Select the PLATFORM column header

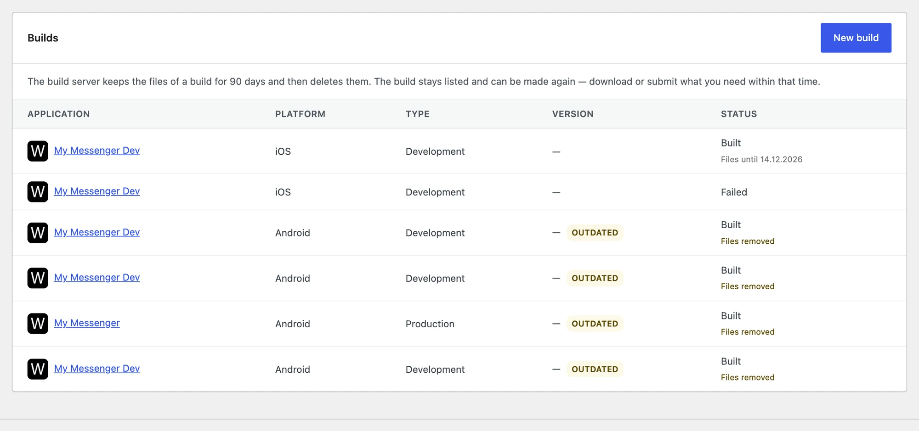tap(300, 114)
